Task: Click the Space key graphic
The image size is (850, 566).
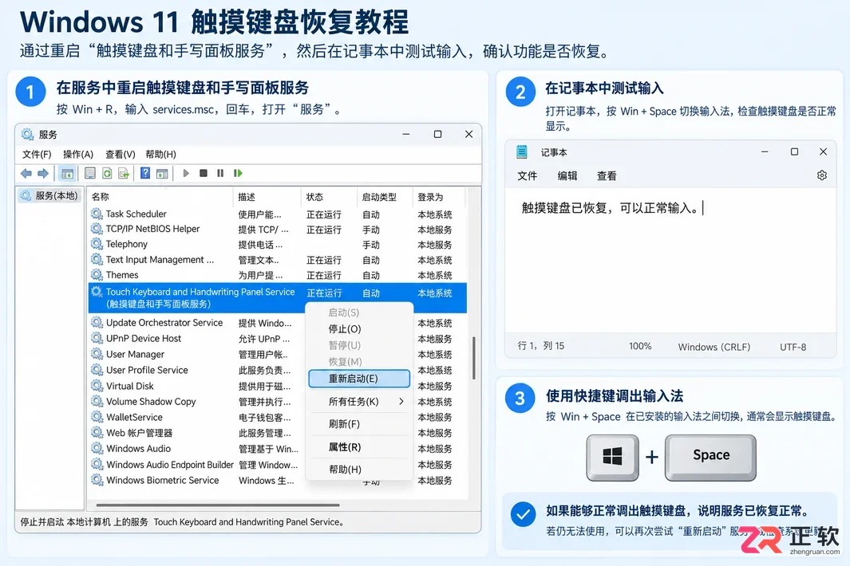Action: click(710, 457)
